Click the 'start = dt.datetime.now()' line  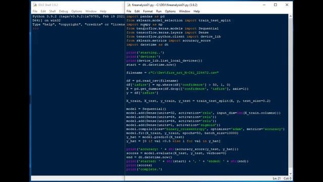pyautogui.click(x=151, y=65)
